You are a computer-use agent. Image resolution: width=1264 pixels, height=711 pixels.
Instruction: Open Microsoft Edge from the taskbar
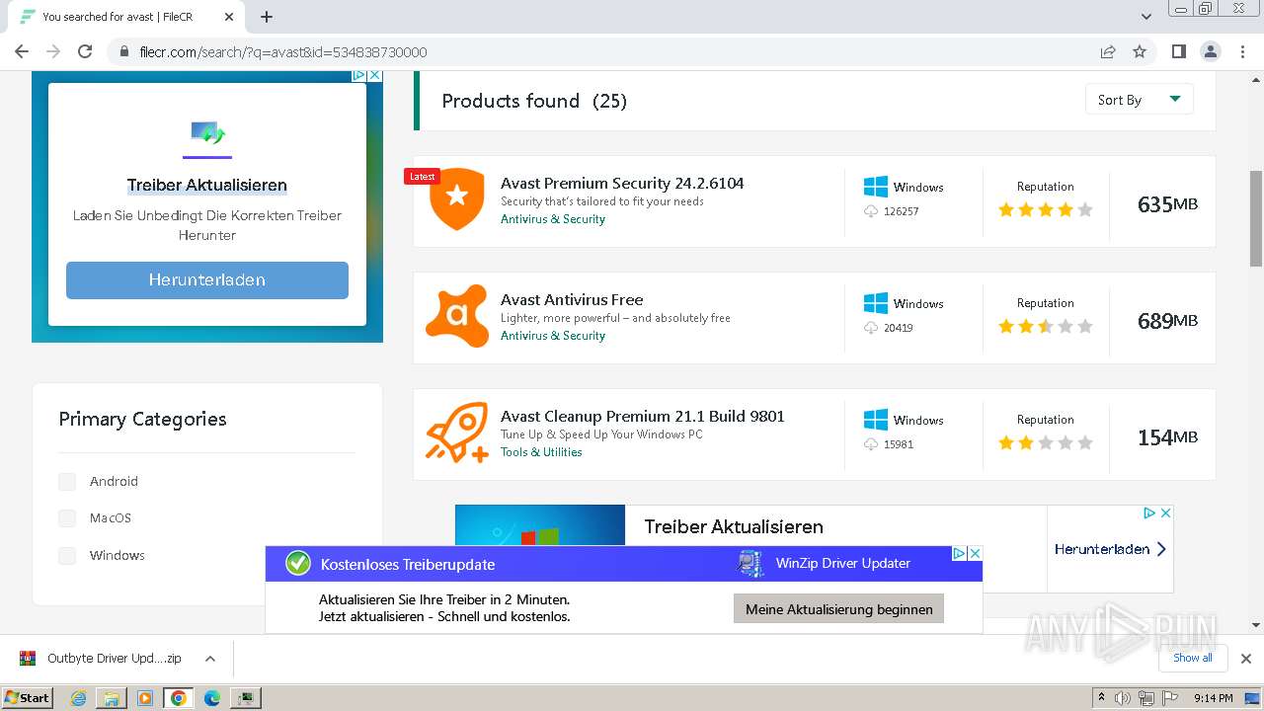pyautogui.click(x=211, y=697)
